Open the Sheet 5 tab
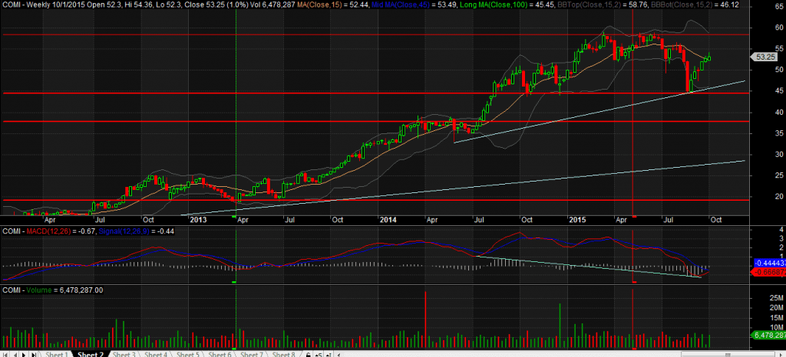The width and height of the screenshot is (786, 357). pos(188,354)
